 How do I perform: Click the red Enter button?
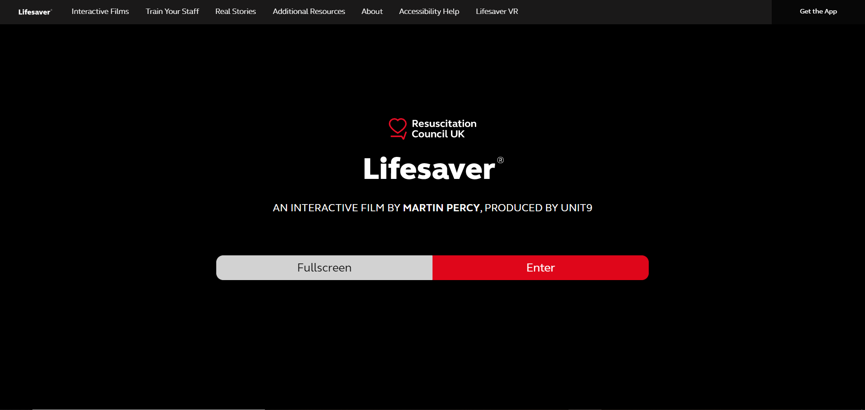[x=541, y=267]
